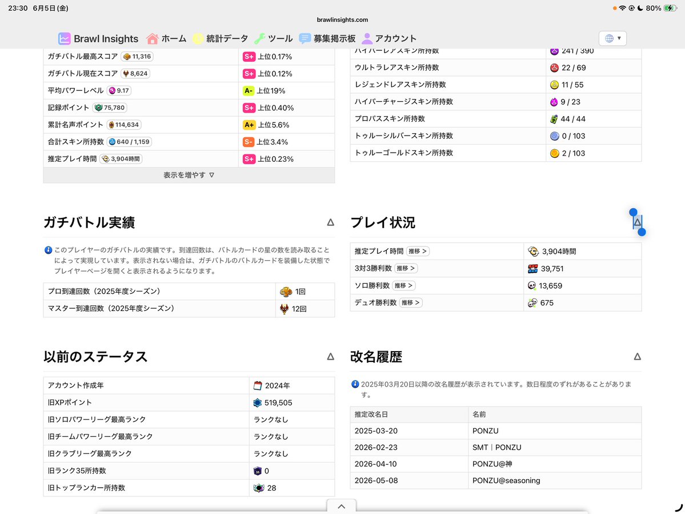685x514 pixels.
Task: Click the ガチバトル最高スコア 11,316 badge
Action: pyautogui.click(x=137, y=57)
